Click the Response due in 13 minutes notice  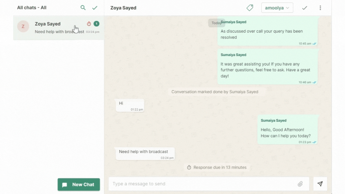click(x=217, y=167)
